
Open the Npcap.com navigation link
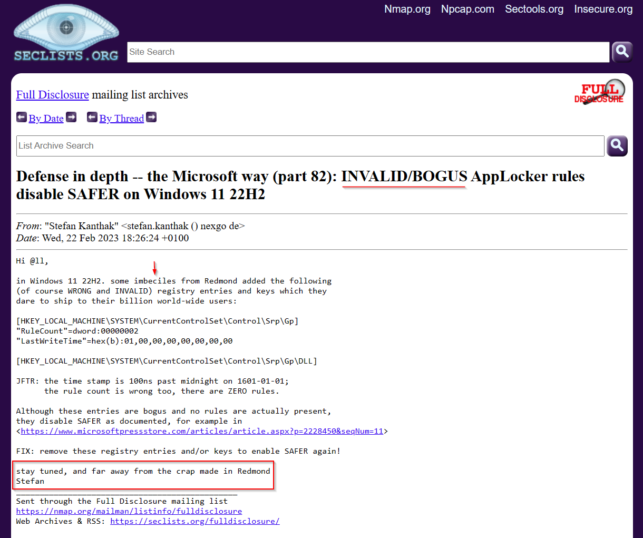coord(467,9)
